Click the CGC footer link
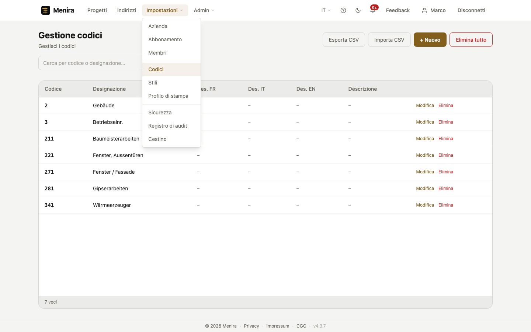The height and width of the screenshot is (332, 531). tap(301, 326)
